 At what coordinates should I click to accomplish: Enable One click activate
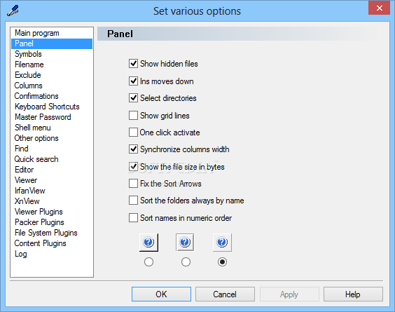point(133,133)
